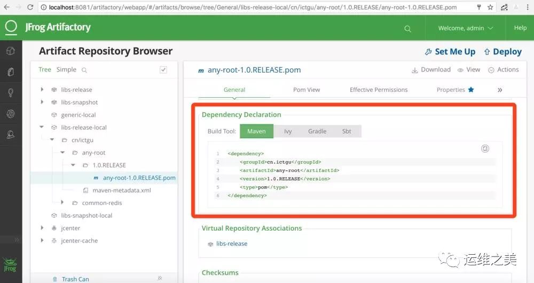Screen dimensions: 534x283
Task: Switch to Tree browser view
Action: point(45,69)
